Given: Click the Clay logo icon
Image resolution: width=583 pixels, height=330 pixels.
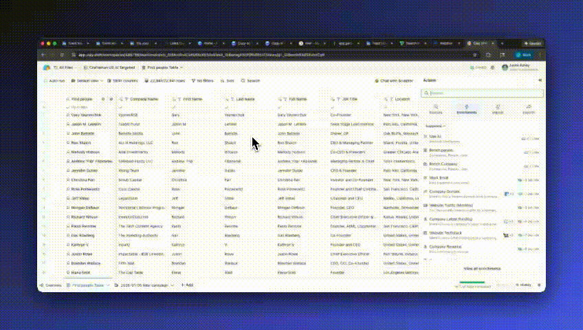Looking at the screenshot, I should coord(46,67).
